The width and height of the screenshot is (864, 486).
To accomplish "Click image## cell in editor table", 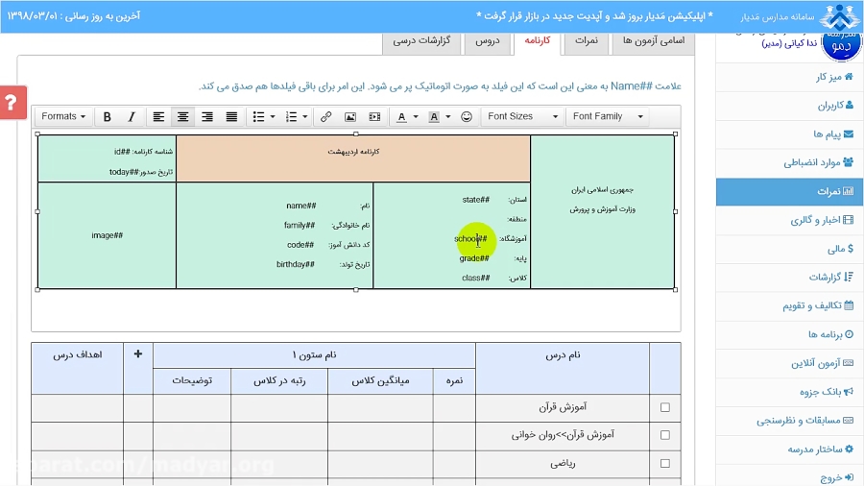I will [107, 235].
